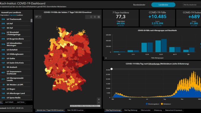Open the Aktivität über 7 Tage/100.000 Einwohner map tab
The width and height of the screenshot is (201, 113).
pyautogui.click(x=50, y=110)
